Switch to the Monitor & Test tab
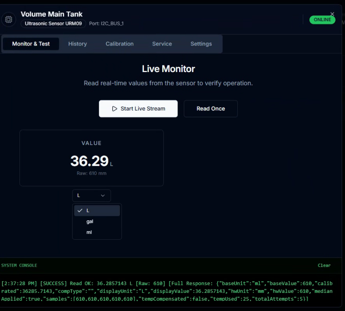This screenshot has width=345, height=311. [31, 44]
